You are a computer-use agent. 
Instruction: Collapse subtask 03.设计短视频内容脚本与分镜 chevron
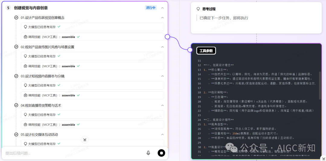pos(163,76)
